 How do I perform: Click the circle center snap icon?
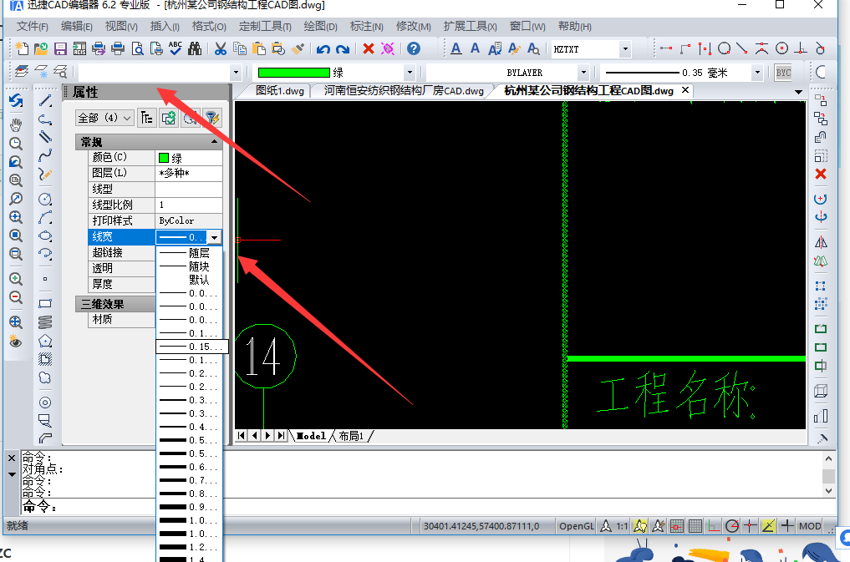point(781,48)
